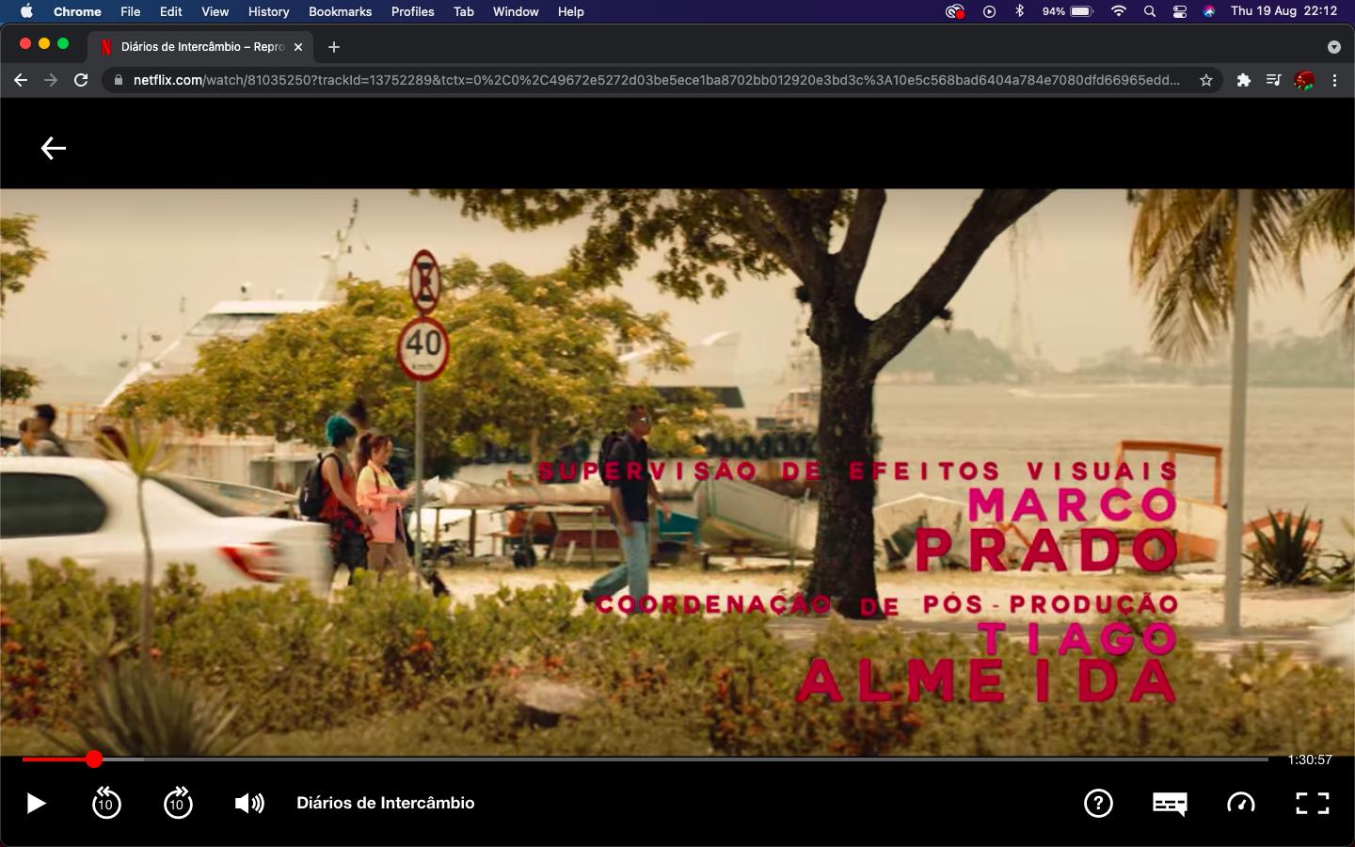Open the Edit menu
This screenshot has width=1355, height=847.
tap(171, 11)
